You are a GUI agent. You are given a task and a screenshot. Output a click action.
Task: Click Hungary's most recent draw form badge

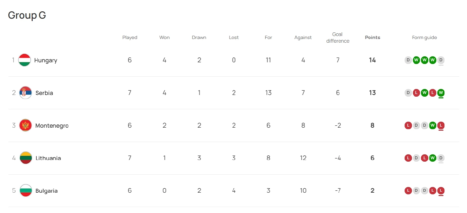(441, 60)
